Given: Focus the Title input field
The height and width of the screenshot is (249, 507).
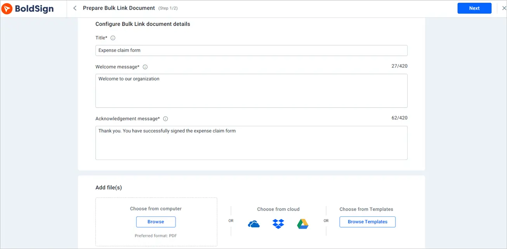Looking at the screenshot, I should tap(252, 50).
